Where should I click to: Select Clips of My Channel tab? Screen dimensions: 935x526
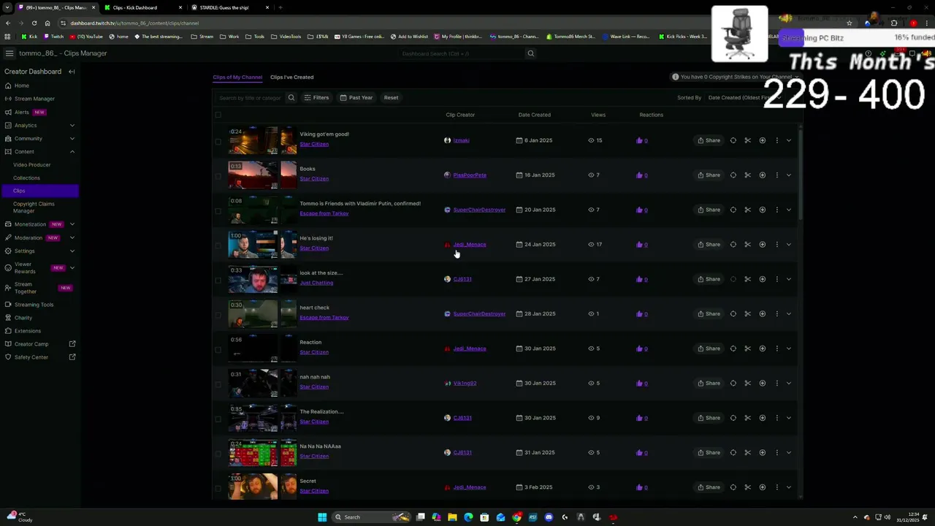tap(237, 77)
